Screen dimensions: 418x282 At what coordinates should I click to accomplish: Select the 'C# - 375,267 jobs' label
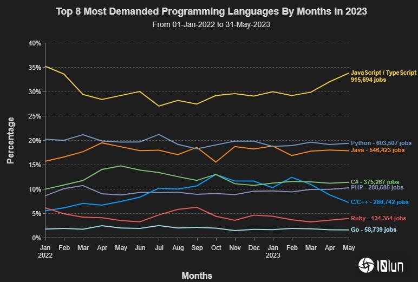click(375, 182)
